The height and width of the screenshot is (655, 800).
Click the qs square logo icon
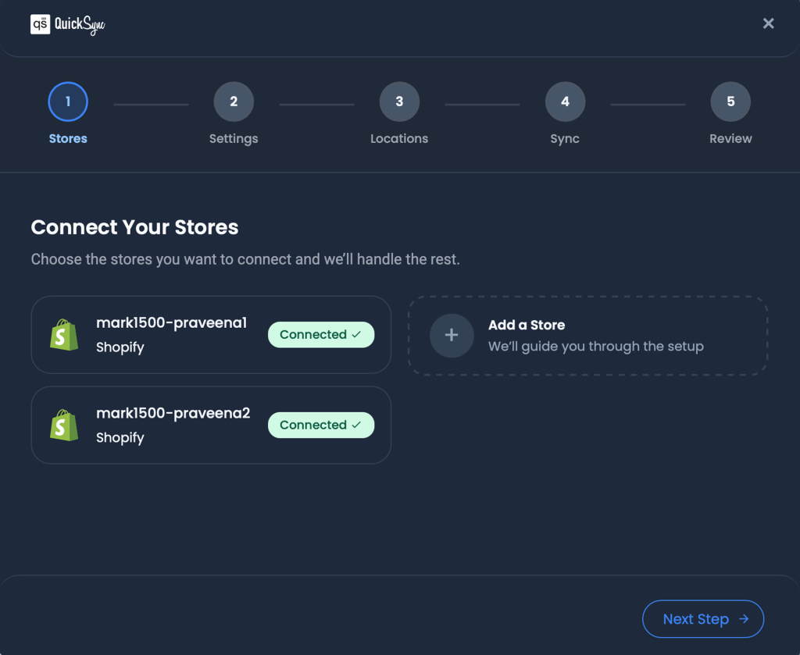41,24
